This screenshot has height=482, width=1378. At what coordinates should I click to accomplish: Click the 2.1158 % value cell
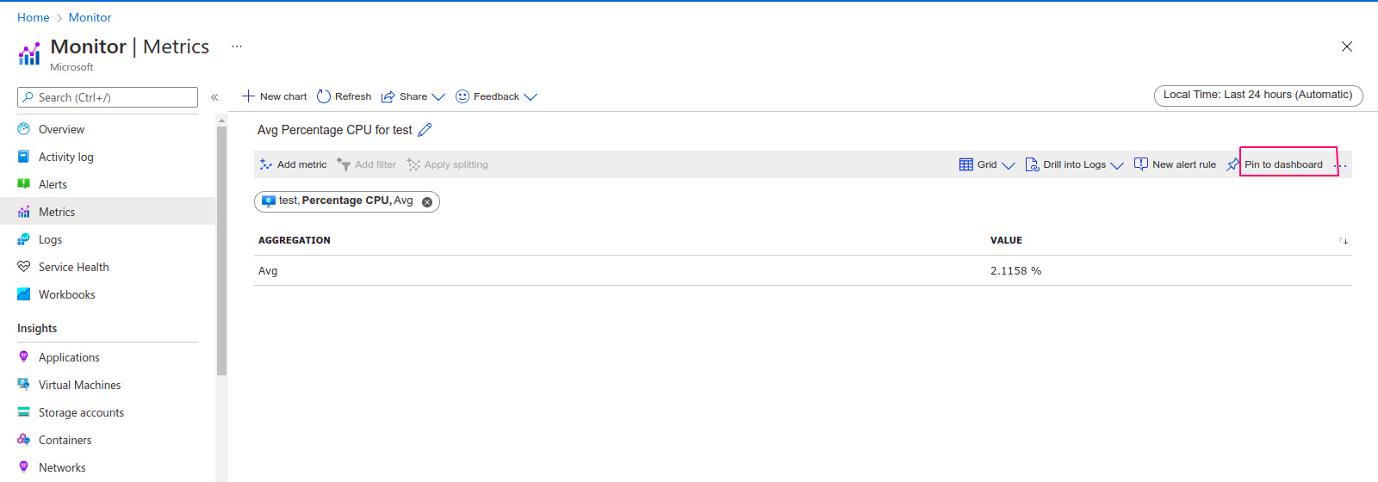(x=1016, y=270)
